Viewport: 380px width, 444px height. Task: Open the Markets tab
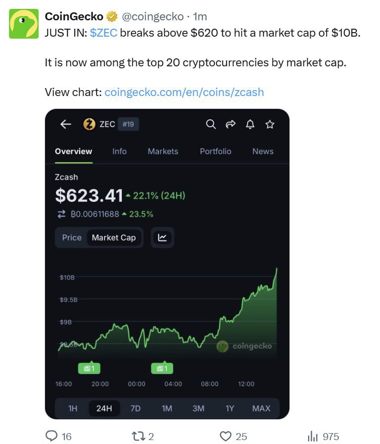(x=163, y=151)
